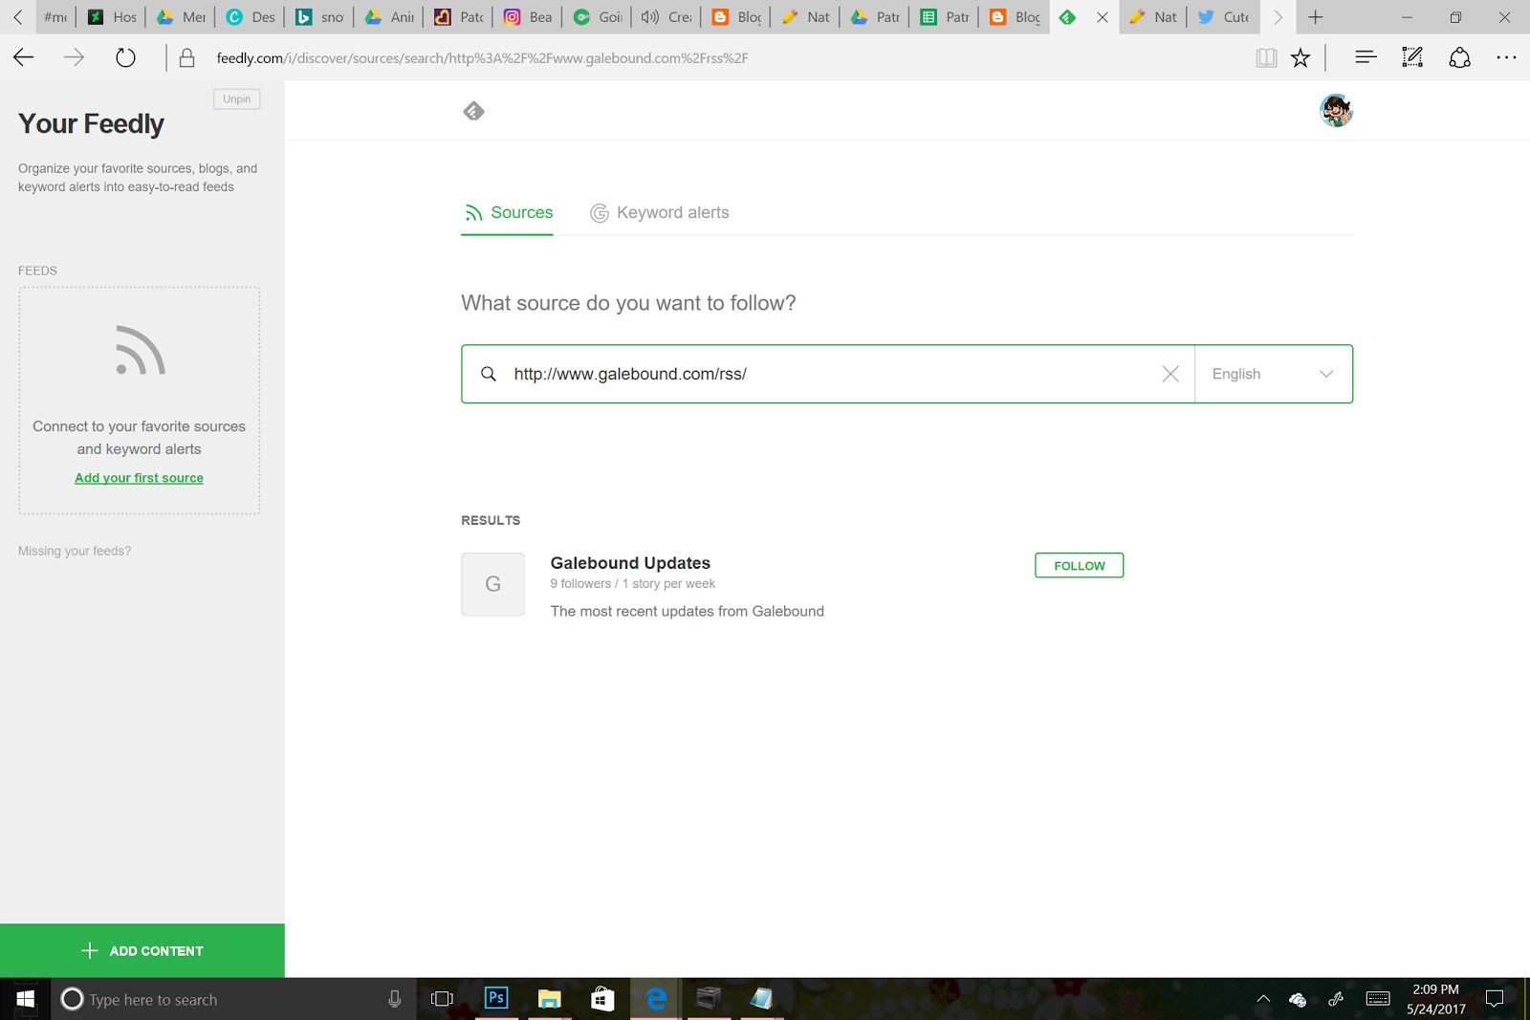1530x1020 pixels.
Task: Go back using the browser back arrow
Action: pyautogui.click(x=24, y=58)
